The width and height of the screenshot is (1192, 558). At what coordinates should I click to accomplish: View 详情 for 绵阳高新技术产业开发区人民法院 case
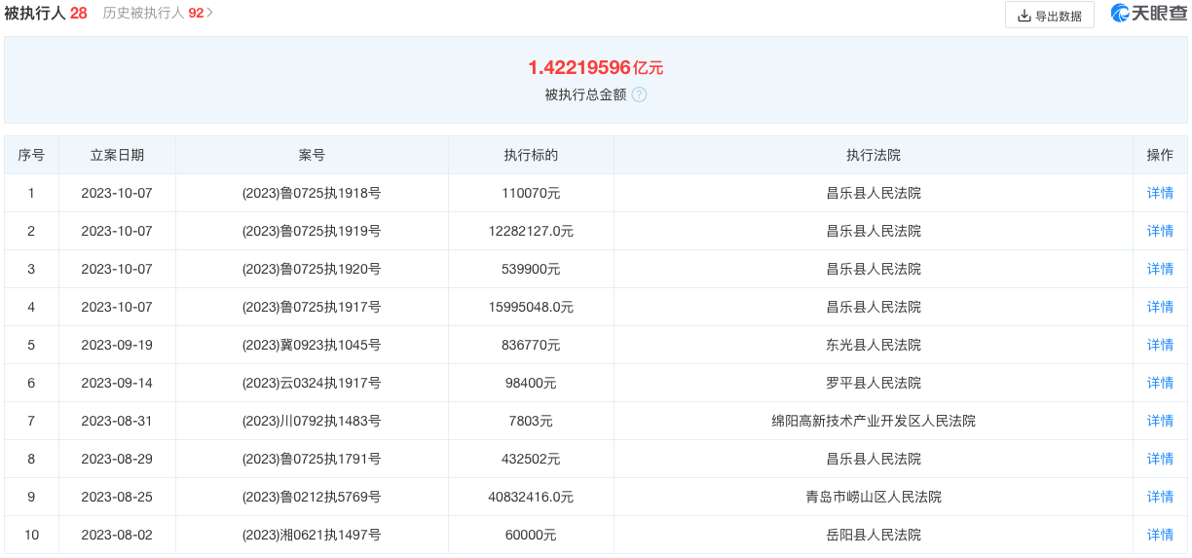(1160, 421)
